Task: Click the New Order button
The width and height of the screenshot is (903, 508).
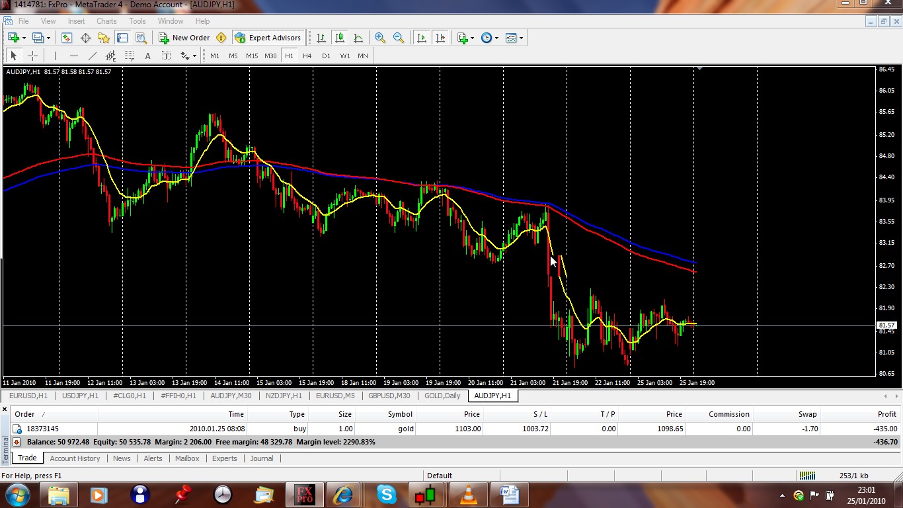Action: point(184,38)
